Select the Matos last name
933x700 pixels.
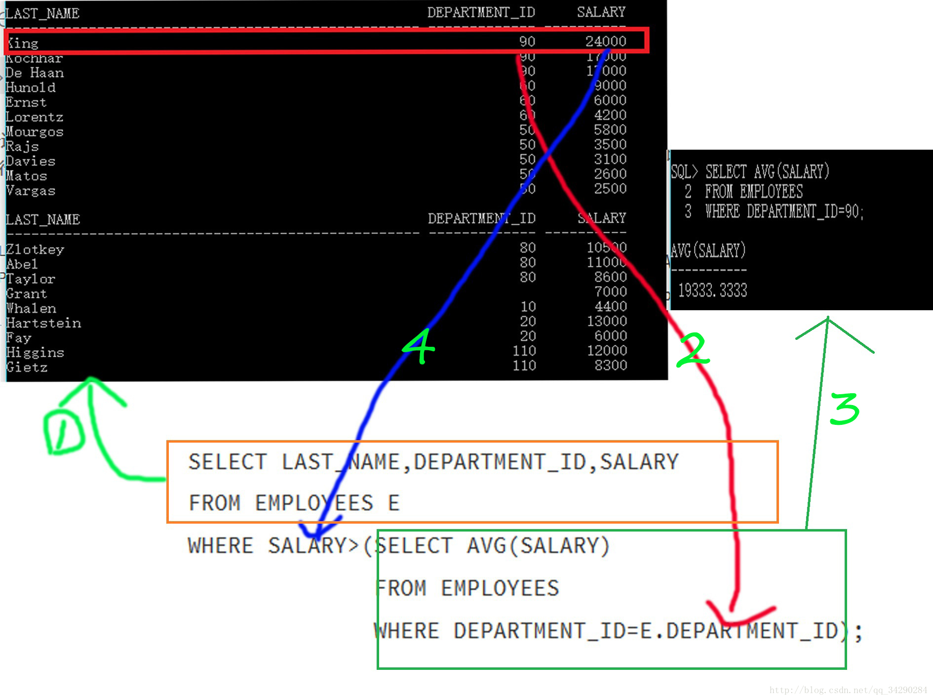coord(27,176)
